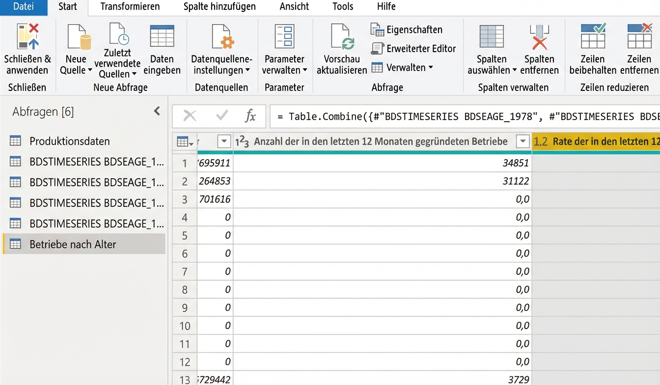Select the Neue Quelle icon
Image resolution: width=660 pixels, height=385 pixels.
click(x=76, y=49)
